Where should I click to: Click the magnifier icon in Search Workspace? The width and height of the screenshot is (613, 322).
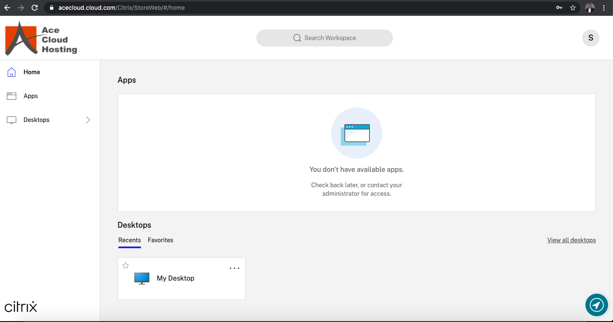click(297, 38)
